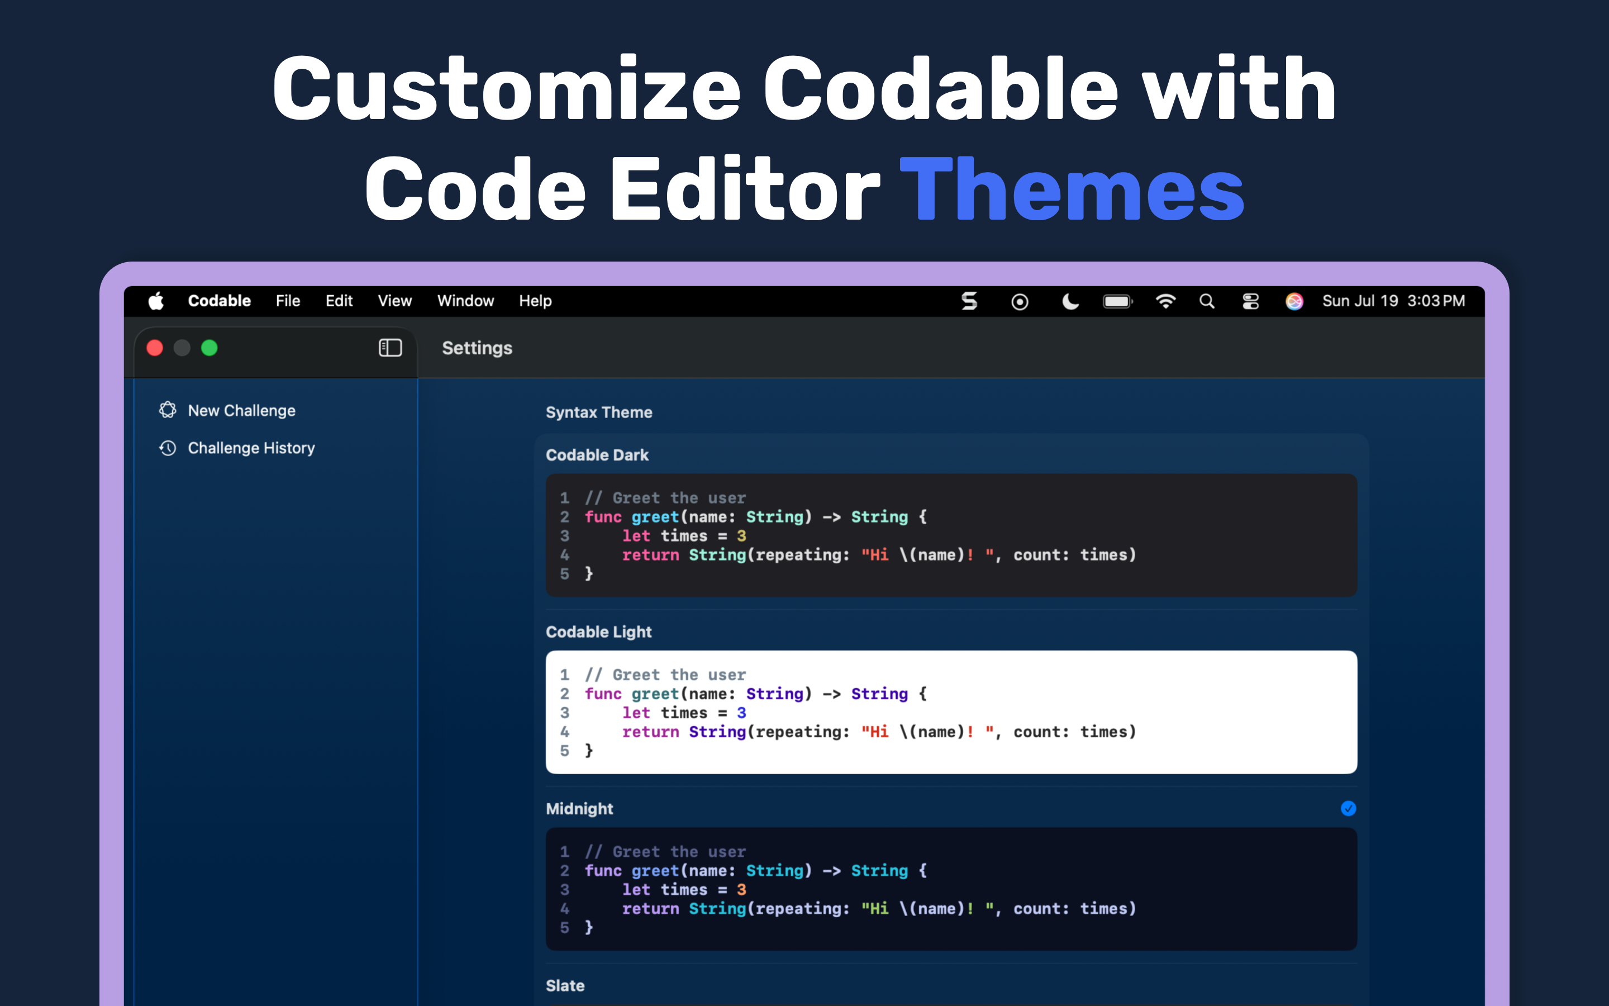Click the Syntax Theme heading
Screen dimensions: 1609x1006
tap(598, 412)
